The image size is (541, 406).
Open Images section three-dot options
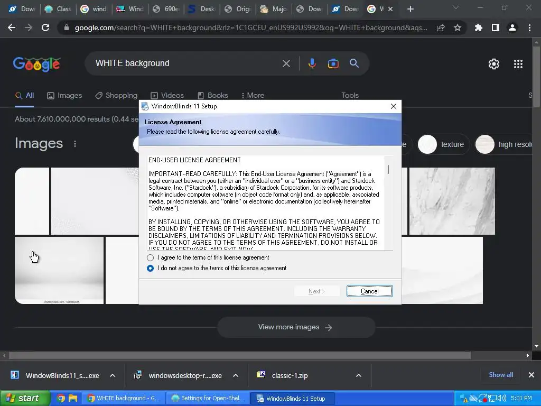[x=75, y=144]
